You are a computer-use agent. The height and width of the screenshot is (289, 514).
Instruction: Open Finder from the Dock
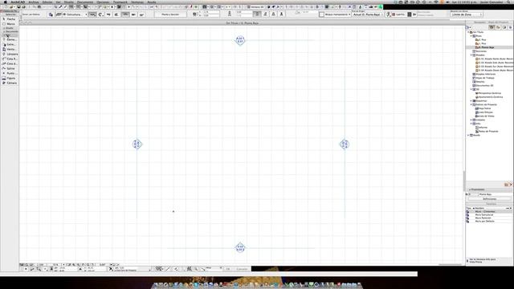tap(157, 285)
